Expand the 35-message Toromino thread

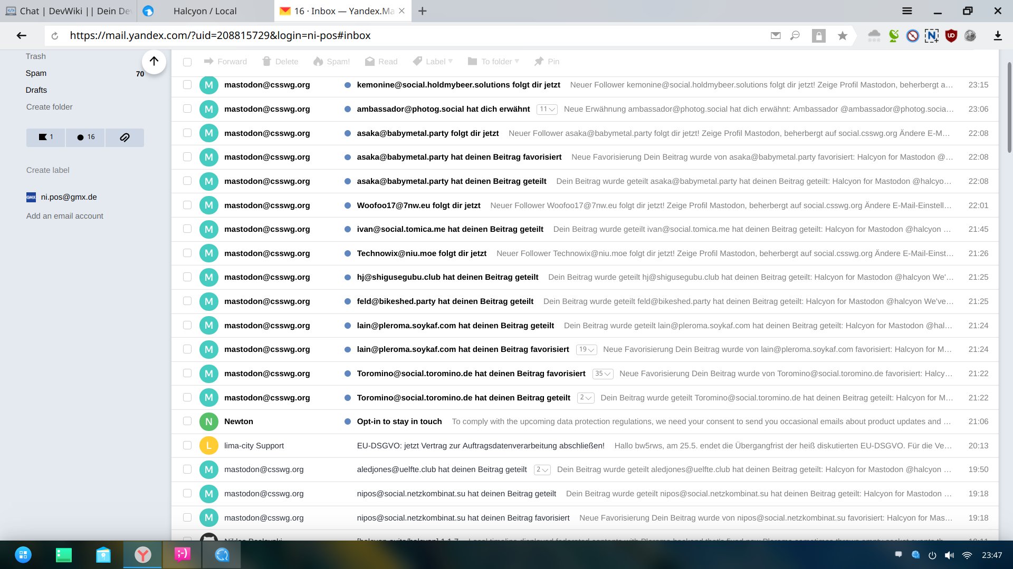tap(603, 374)
